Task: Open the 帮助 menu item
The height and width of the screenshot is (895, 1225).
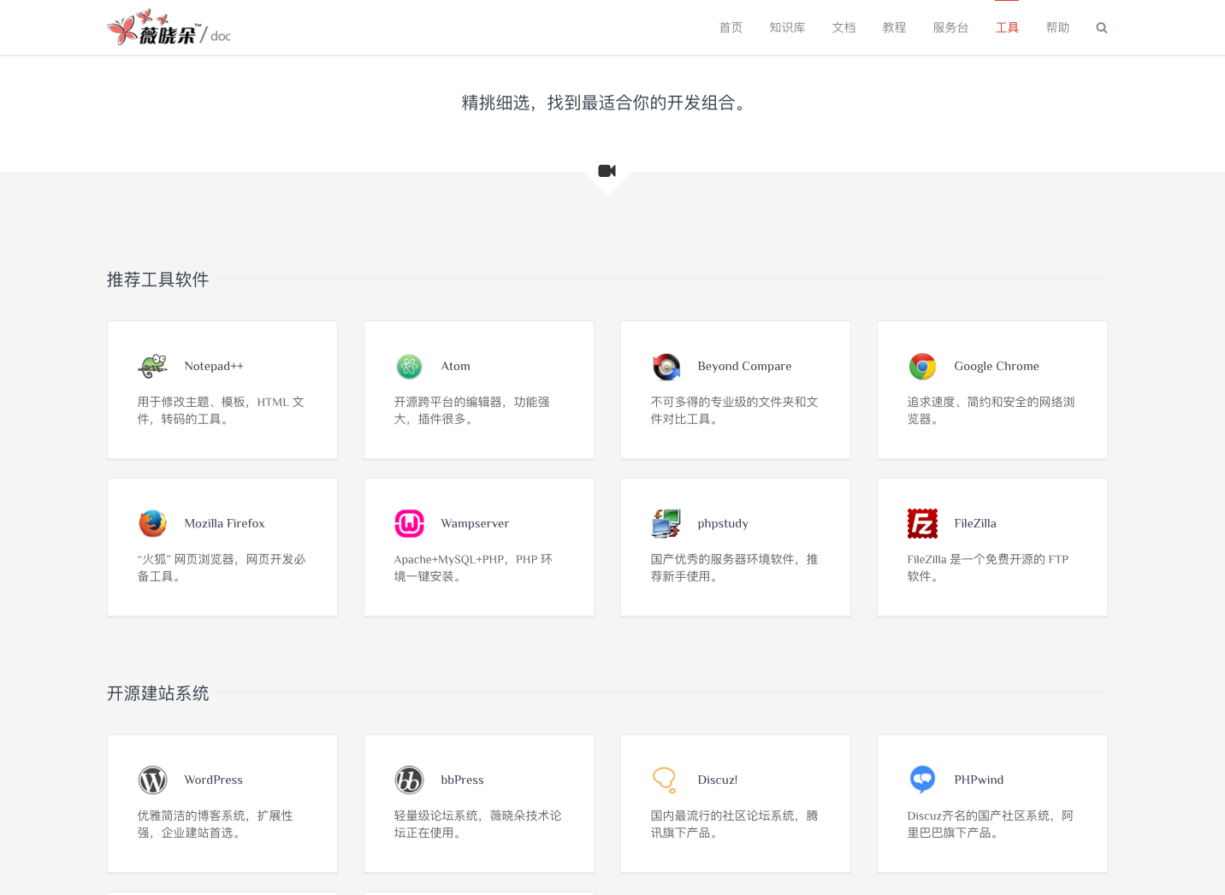Action: [1058, 27]
